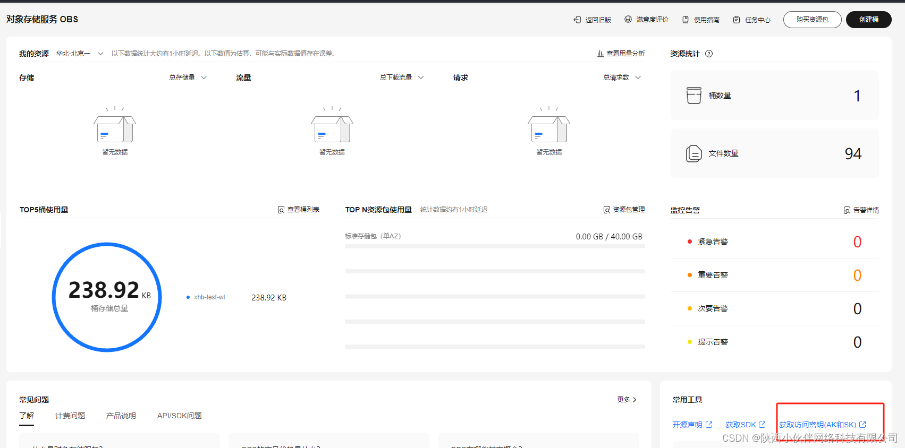Click the empty traffic box illustration
905x448 pixels.
pos(332,125)
